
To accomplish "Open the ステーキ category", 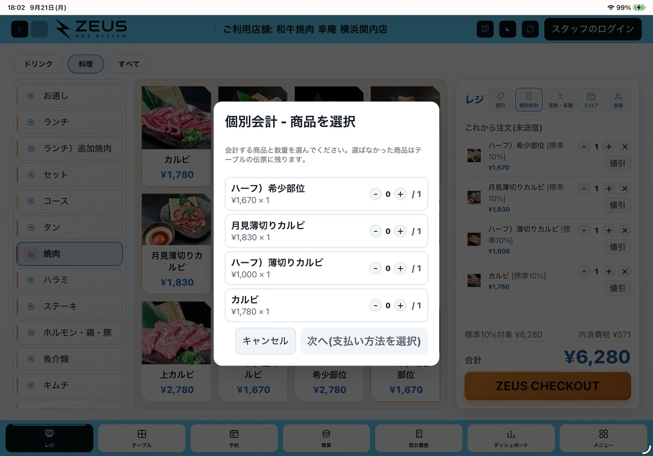I will pyautogui.click(x=70, y=306).
